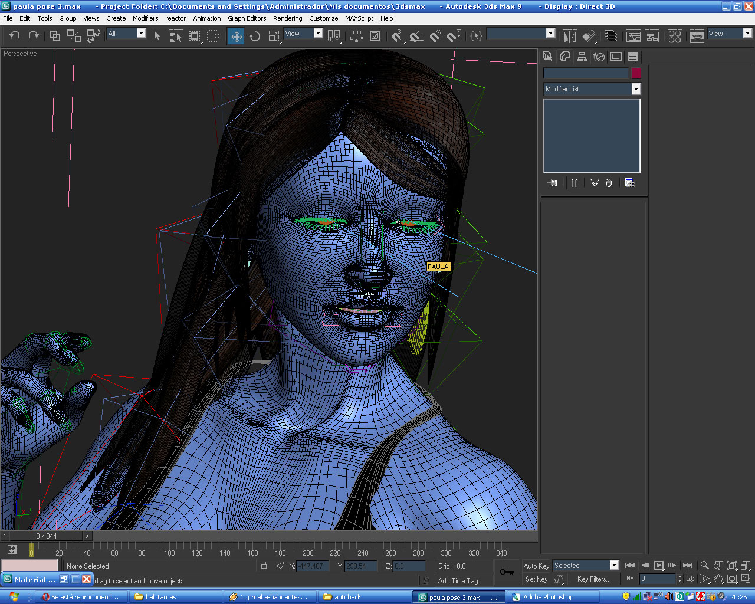Click the Mirror tool icon
755x604 pixels.
coord(569,36)
